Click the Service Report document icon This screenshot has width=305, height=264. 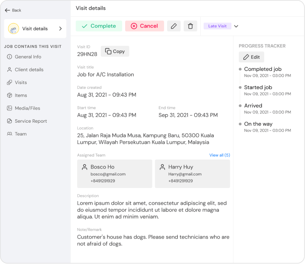point(9,121)
